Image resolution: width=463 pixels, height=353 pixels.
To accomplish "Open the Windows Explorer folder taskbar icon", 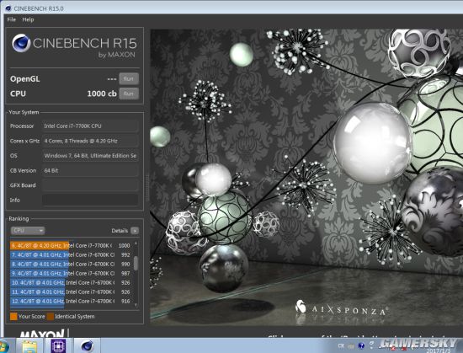I will click(x=29, y=346).
